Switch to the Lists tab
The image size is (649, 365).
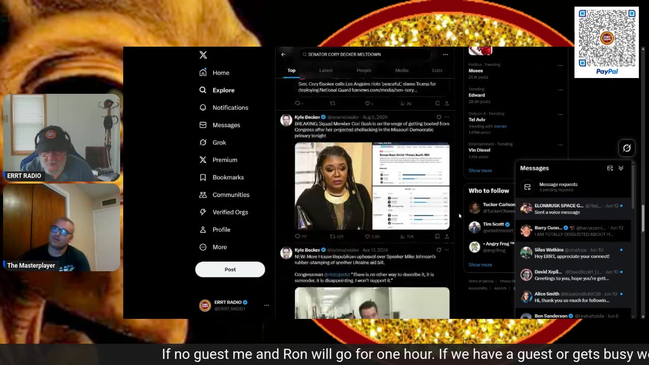point(437,70)
